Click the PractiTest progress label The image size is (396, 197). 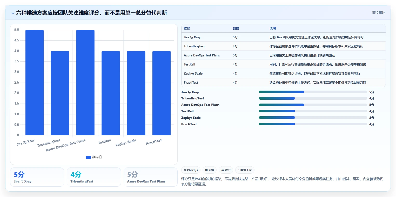(x=189, y=124)
